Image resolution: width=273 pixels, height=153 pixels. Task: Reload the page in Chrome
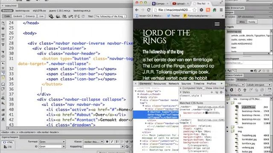point(148,10)
